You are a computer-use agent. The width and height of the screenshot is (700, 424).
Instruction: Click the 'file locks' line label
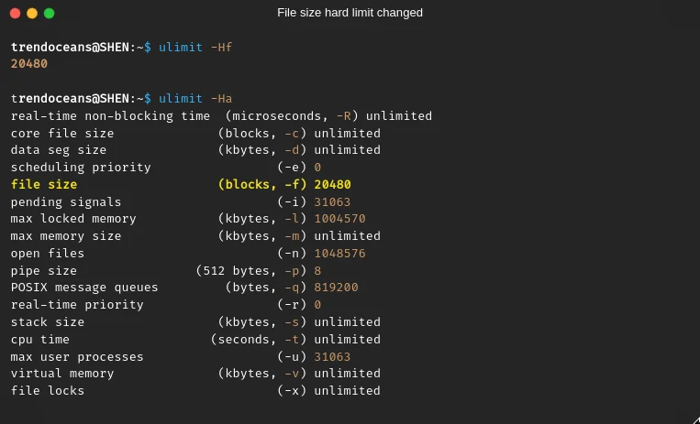48,390
